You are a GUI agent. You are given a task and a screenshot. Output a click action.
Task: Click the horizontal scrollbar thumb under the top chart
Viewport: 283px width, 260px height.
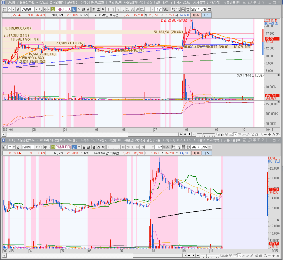[x=153, y=134]
